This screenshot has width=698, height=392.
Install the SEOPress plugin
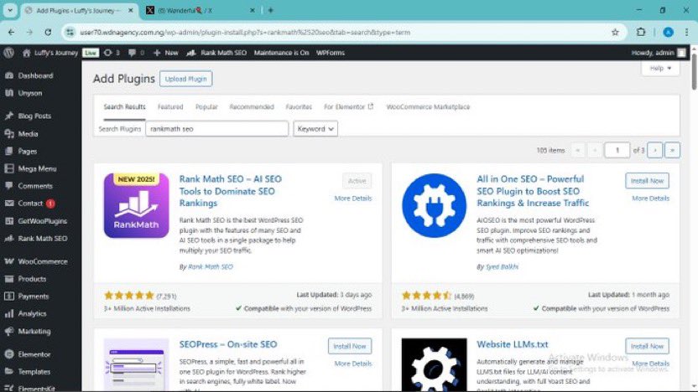click(350, 346)
